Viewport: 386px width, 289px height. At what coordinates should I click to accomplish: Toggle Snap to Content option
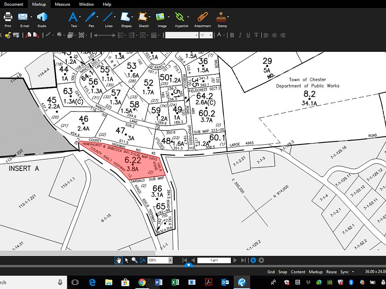(298, 272)
